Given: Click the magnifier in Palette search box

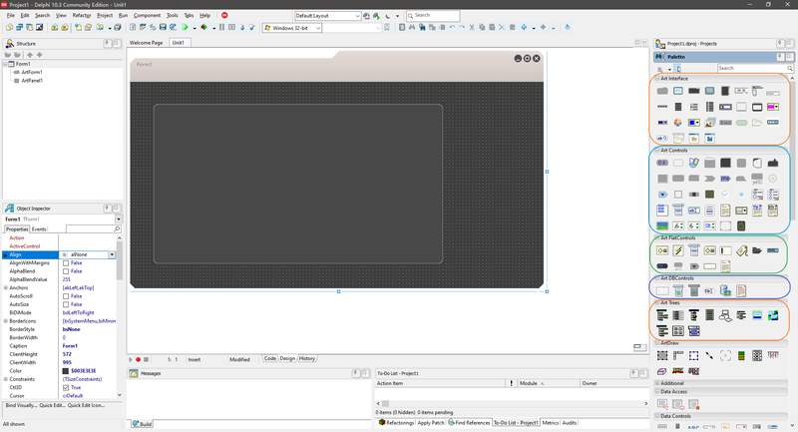Looking at the screenshot, I should (789, 68).
